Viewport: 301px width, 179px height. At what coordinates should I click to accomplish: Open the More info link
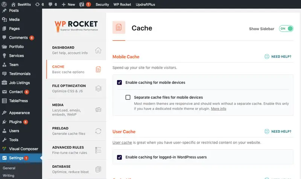click(219, 109)
